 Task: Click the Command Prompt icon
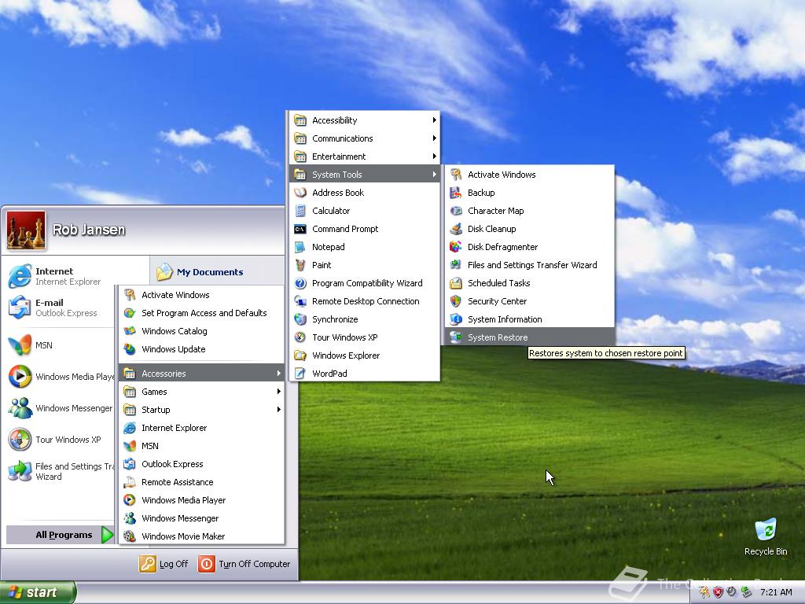pos(300,229)
